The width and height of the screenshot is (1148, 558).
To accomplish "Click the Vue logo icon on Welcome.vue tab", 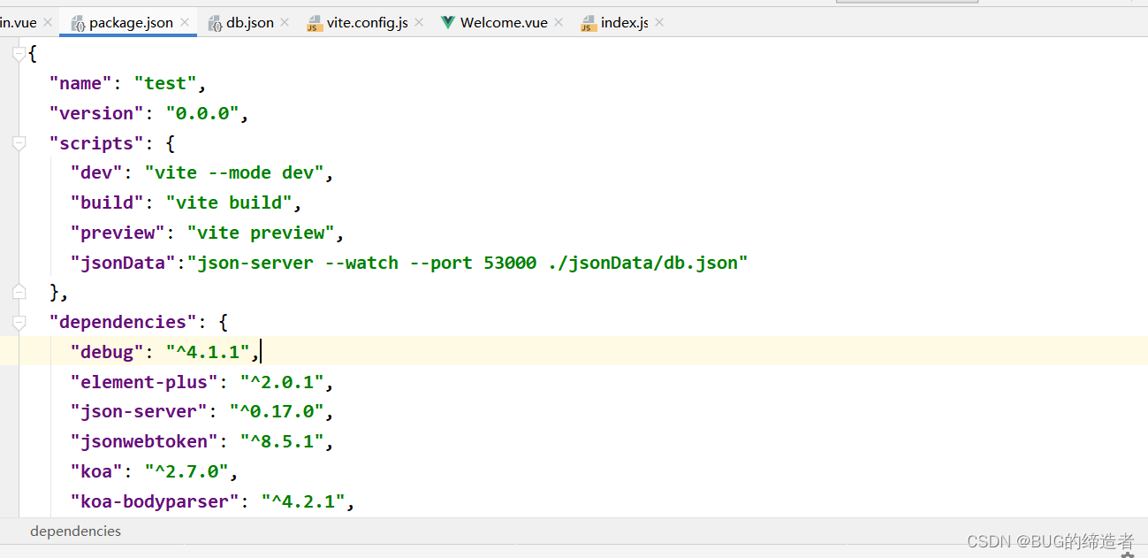I will 449,22.
